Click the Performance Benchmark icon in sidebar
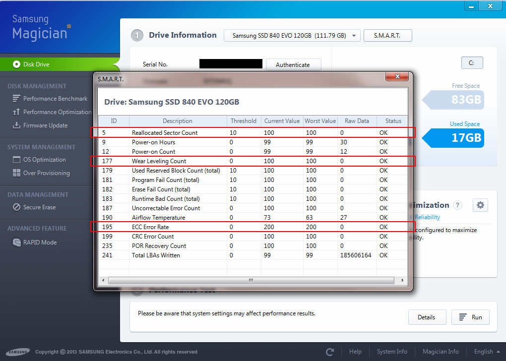This screenshot has height=361, width=506. tap(16, 99)
